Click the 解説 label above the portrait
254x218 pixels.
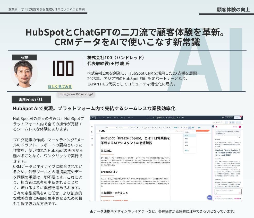point(24,57)
